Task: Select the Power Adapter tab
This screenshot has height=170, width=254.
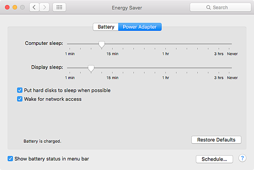Action: (x=140, y=27)
